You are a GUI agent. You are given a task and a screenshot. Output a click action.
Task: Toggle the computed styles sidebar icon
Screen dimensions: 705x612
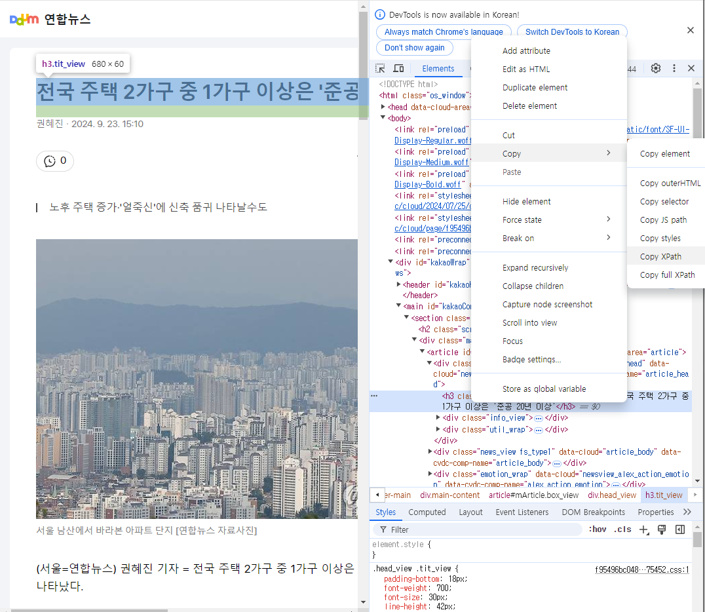(680, 529)
